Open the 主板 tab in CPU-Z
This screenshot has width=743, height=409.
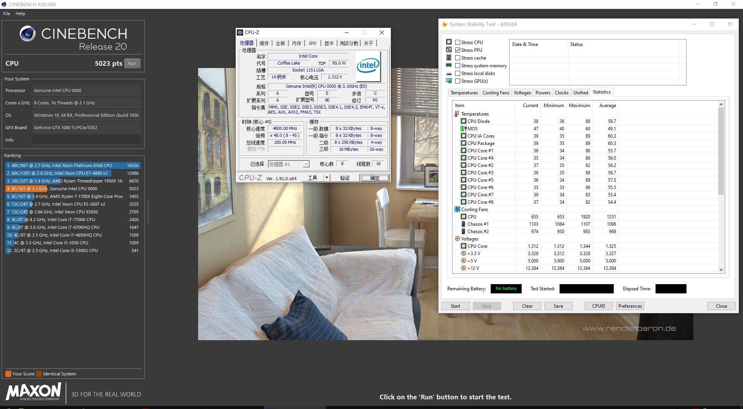point(280,43)
